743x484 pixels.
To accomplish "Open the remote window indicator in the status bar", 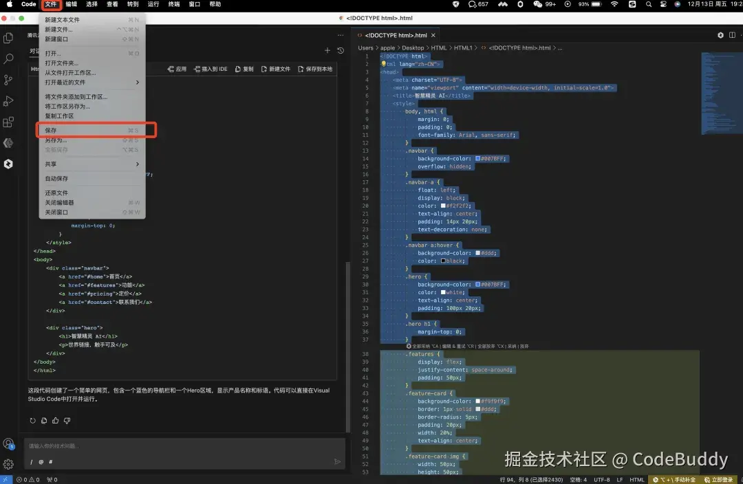I will click(6, 479).
